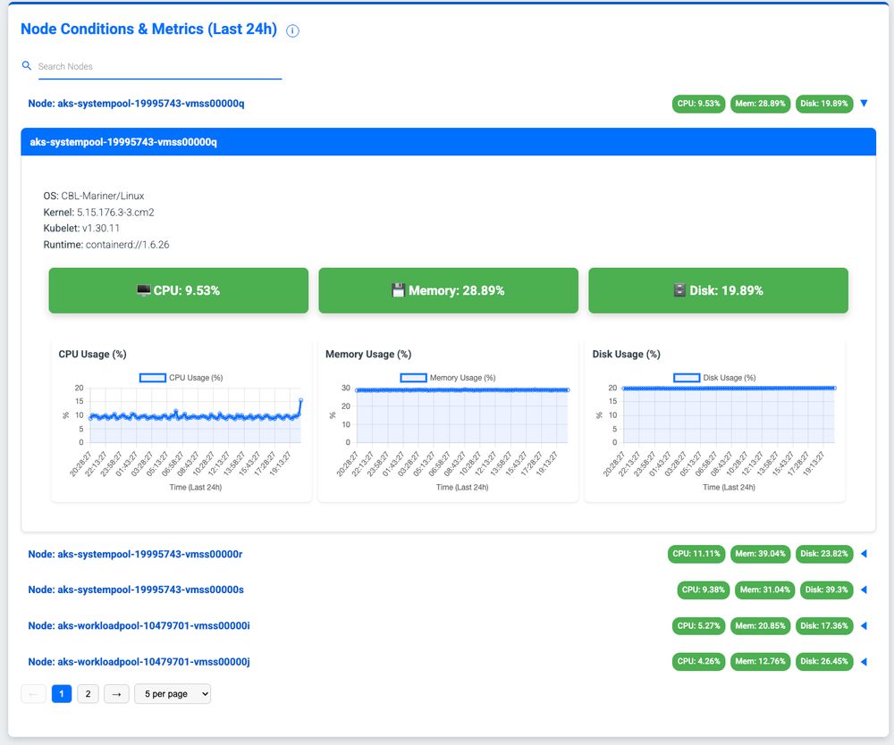Click the Node Conditions & Metrics (Last 24h) title

[148, 29]
